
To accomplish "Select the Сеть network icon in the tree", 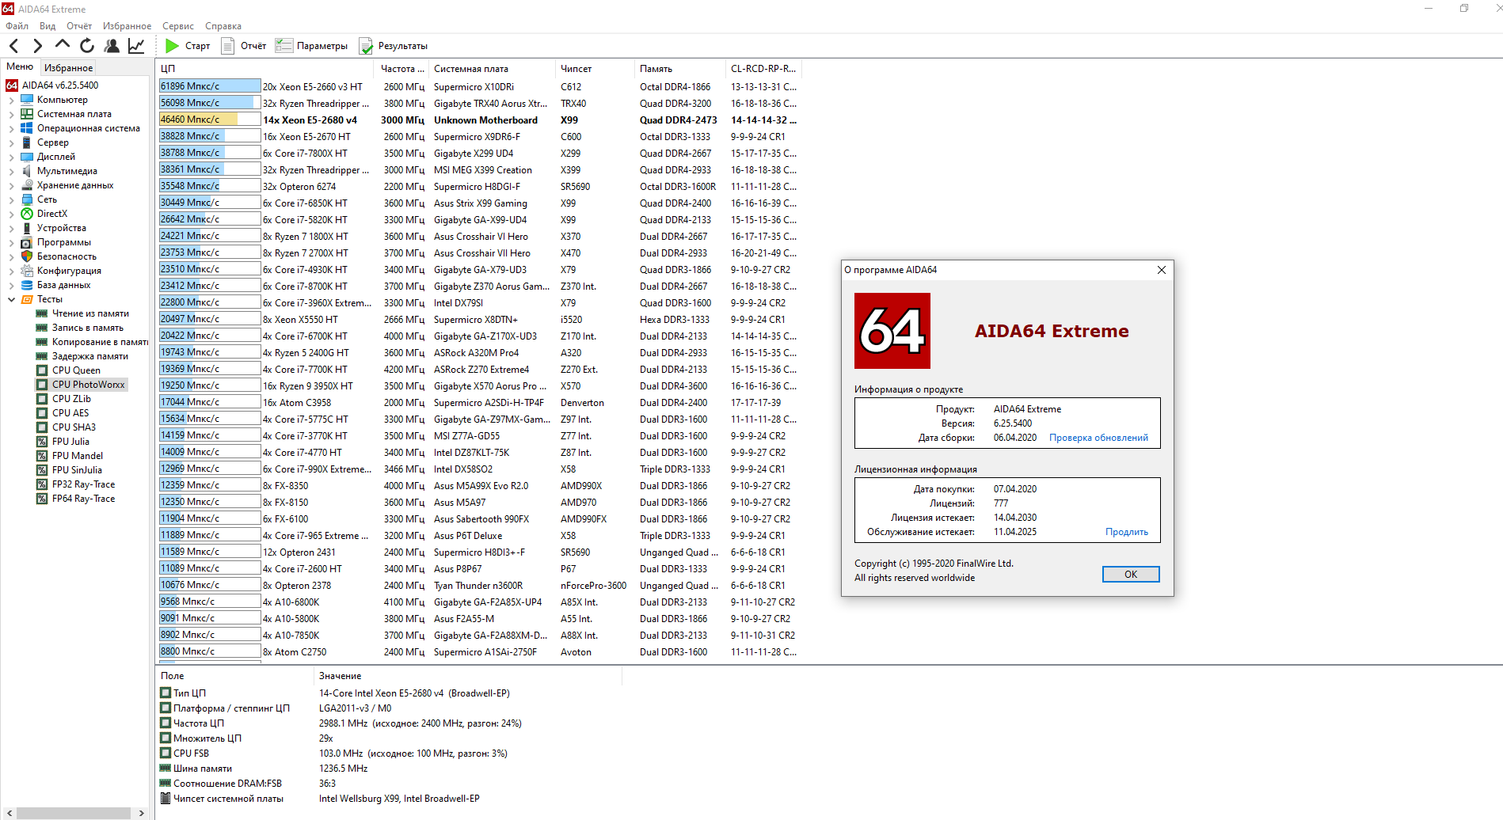I will coord(27,199).
